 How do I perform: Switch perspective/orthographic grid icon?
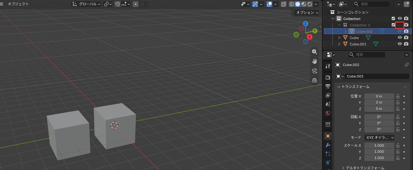(315, 80)
